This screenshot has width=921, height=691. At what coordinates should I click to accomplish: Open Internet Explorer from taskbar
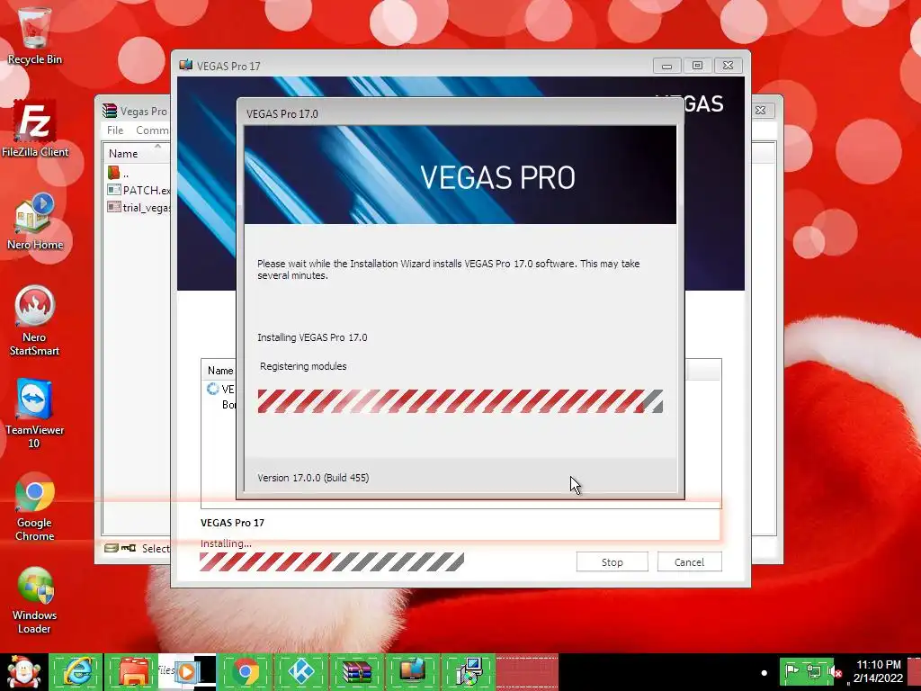pos(76,671)
